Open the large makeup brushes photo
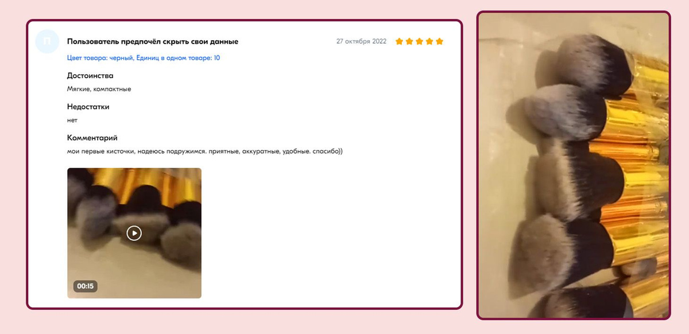The image size is (689, 334). point(574,165)
